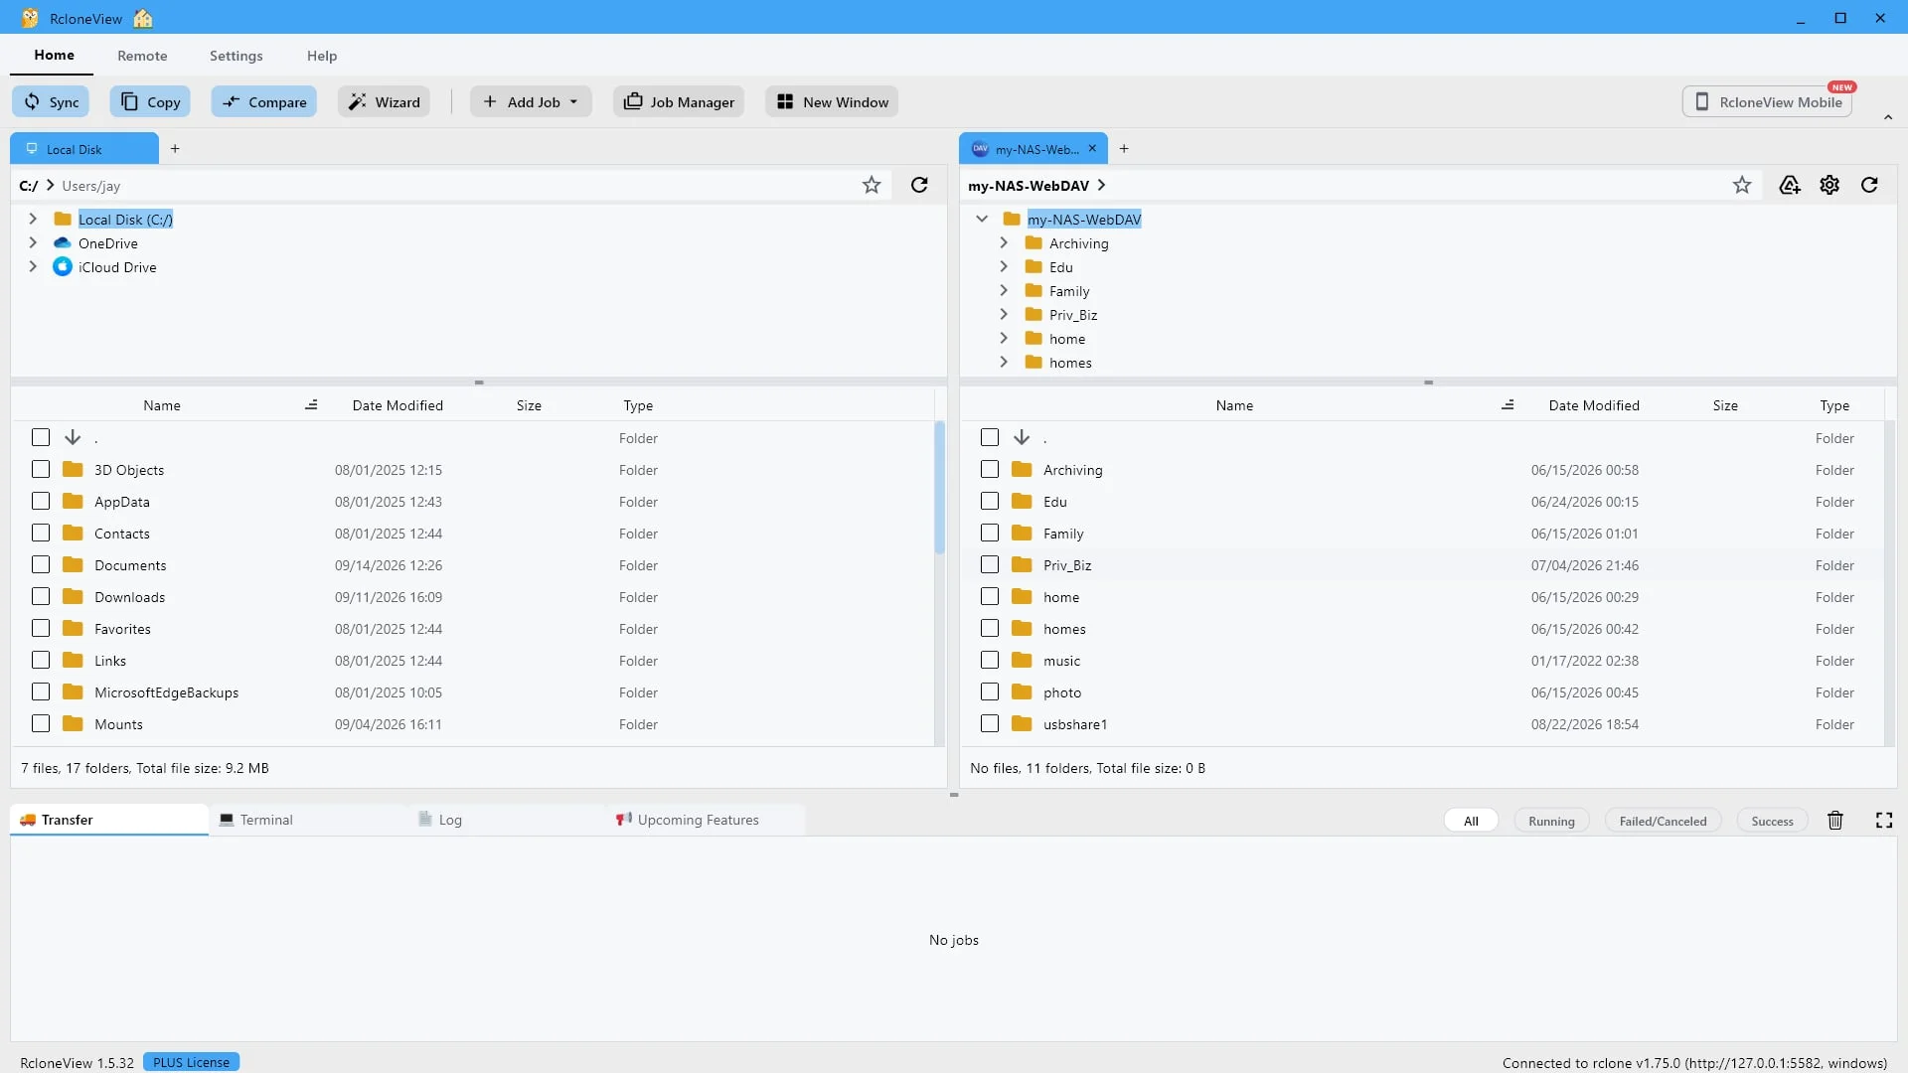Screen dimensions: 1908x1073
Task: Favorite the my-NAS-WebDAV path with the star
Action: 1742,185
